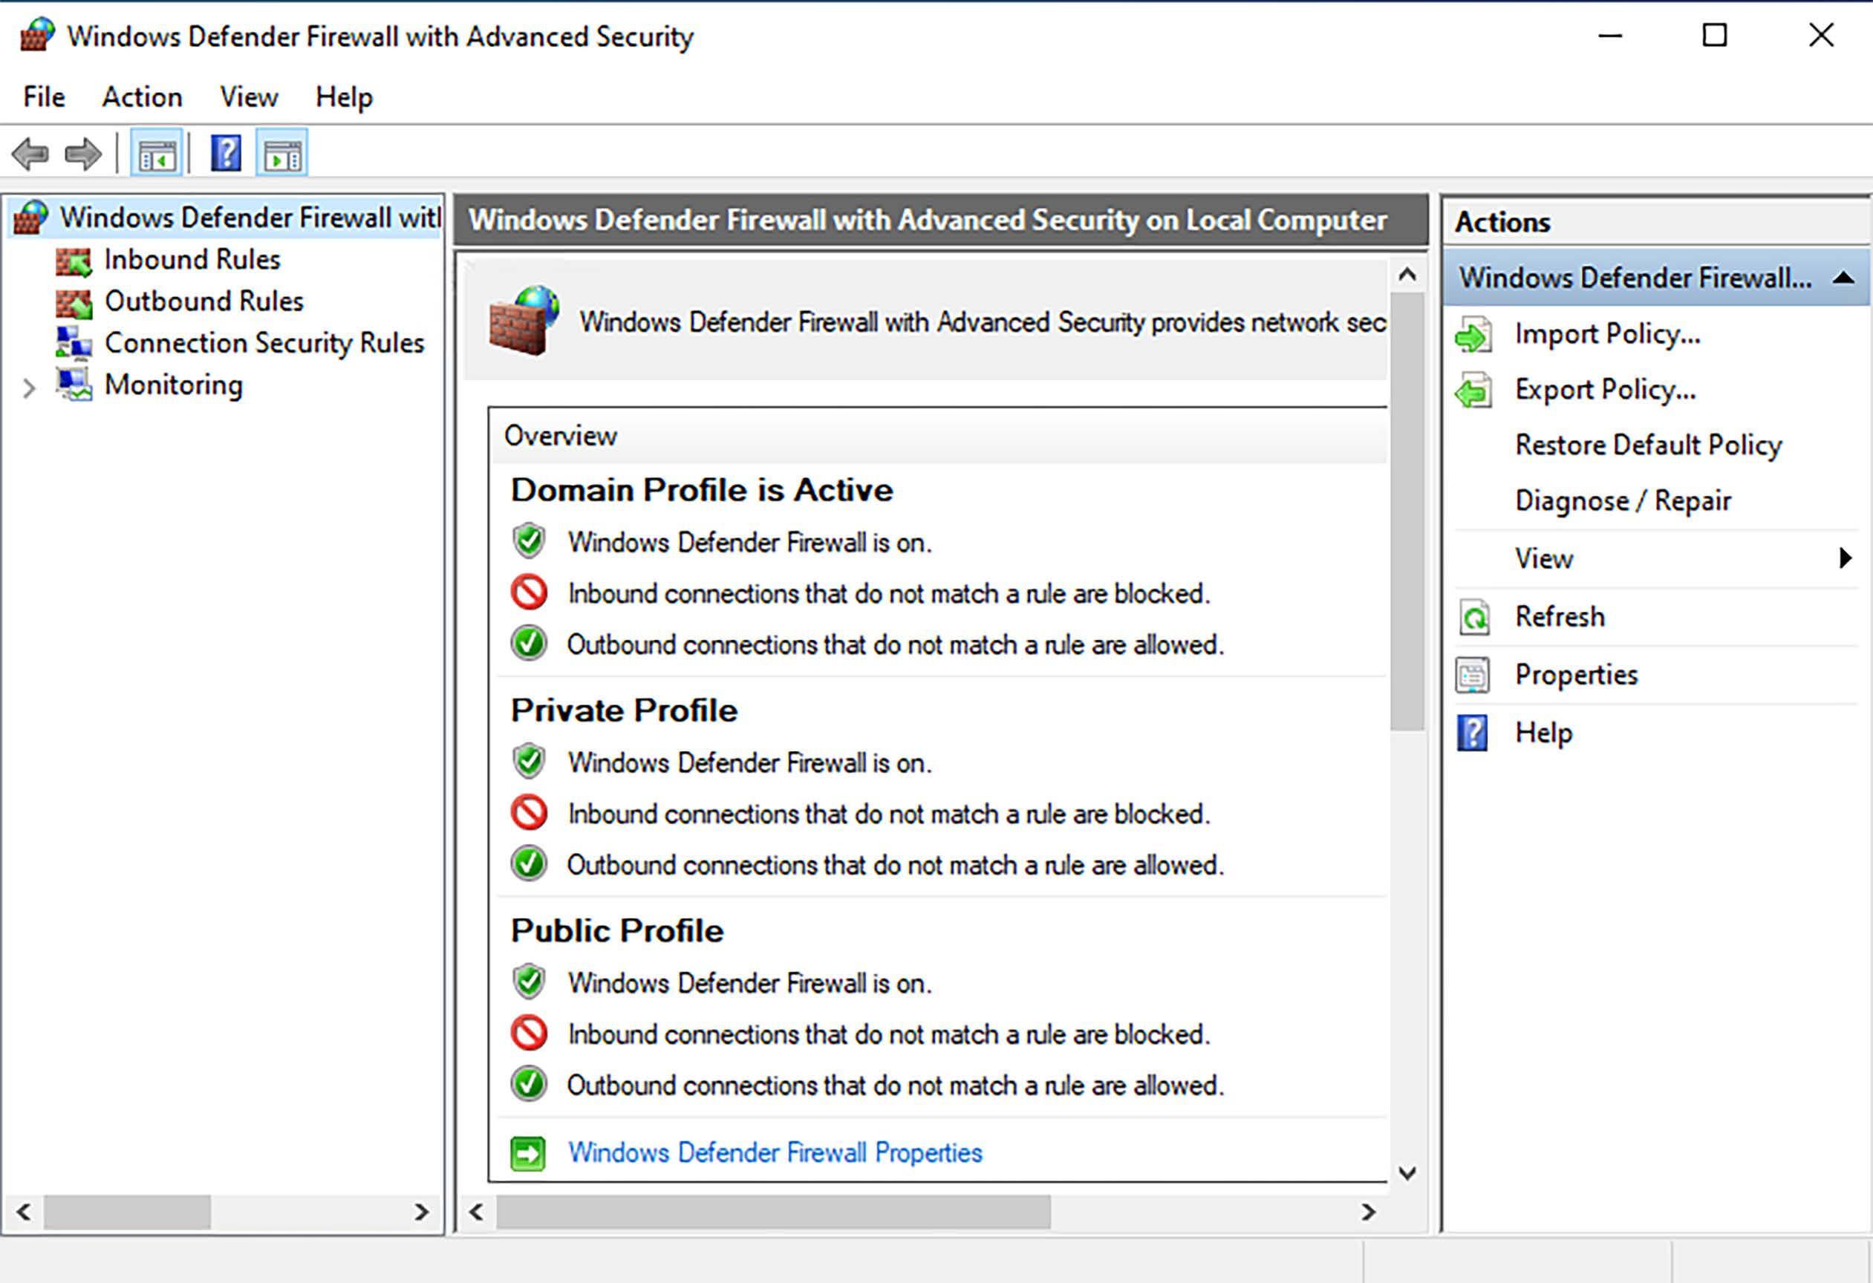1873x1283 pixels.
Task: Click center pane vertical scrollbar down arrow
Action: click(x=1407, y=1172)
